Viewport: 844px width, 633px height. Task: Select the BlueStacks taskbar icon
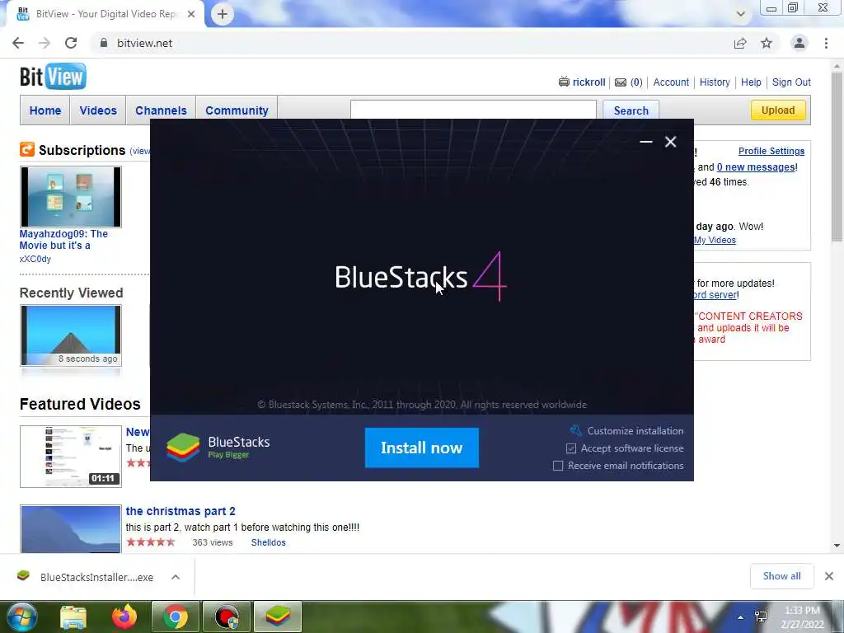278,617
